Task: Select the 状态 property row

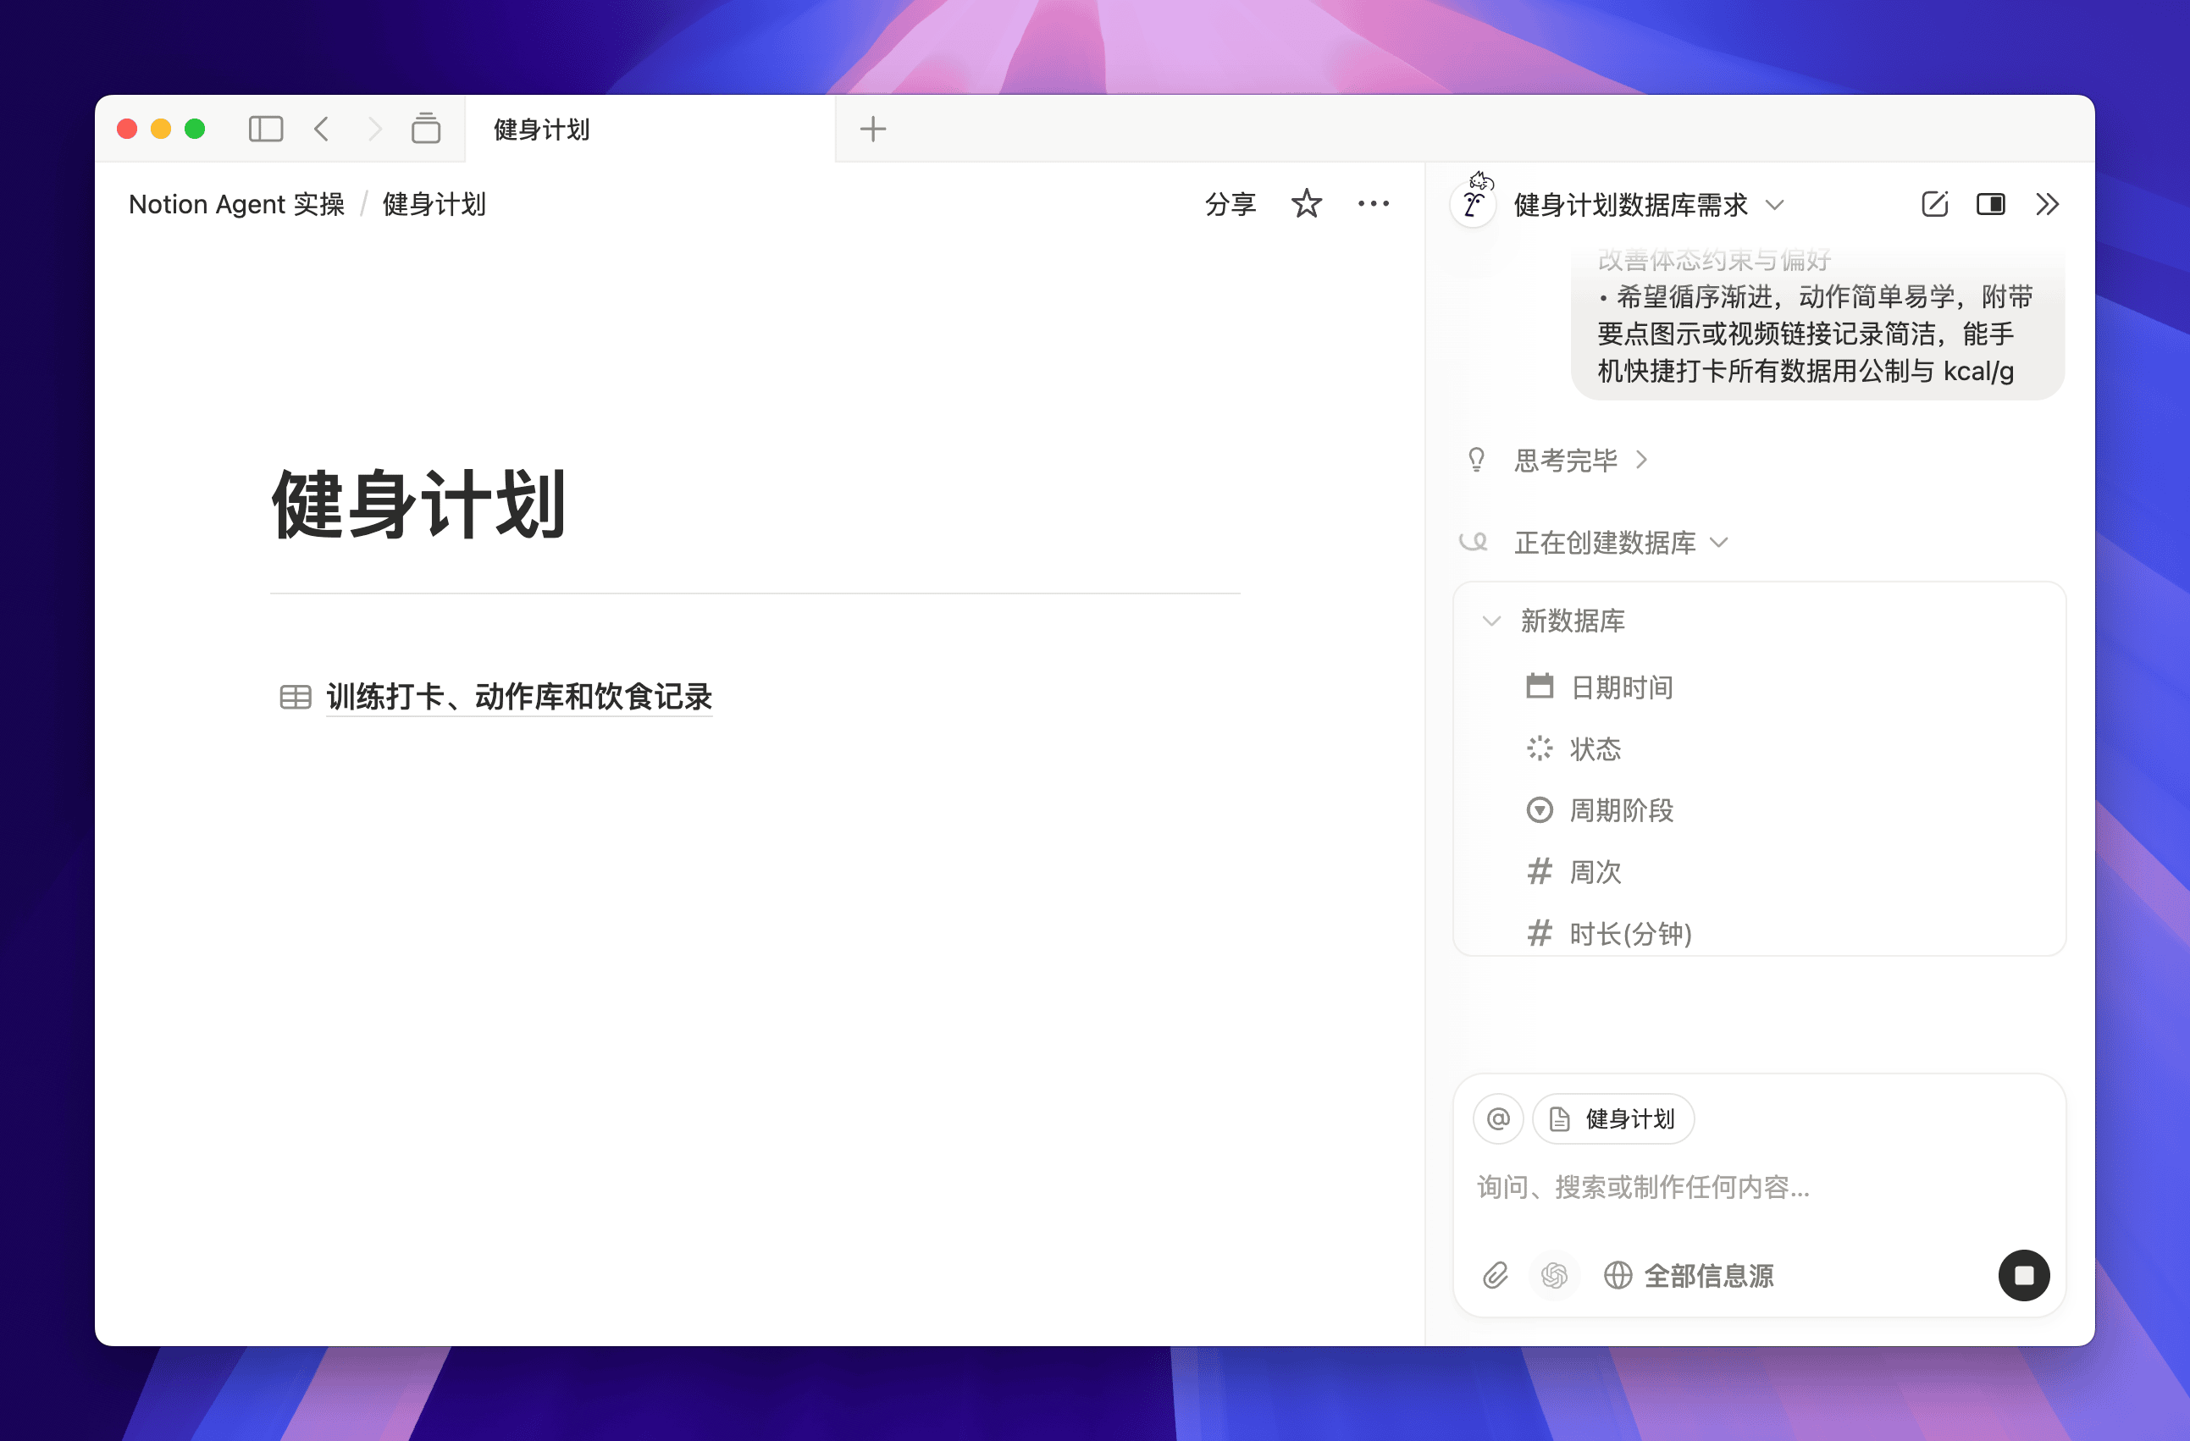Action: click(1759, 748)
